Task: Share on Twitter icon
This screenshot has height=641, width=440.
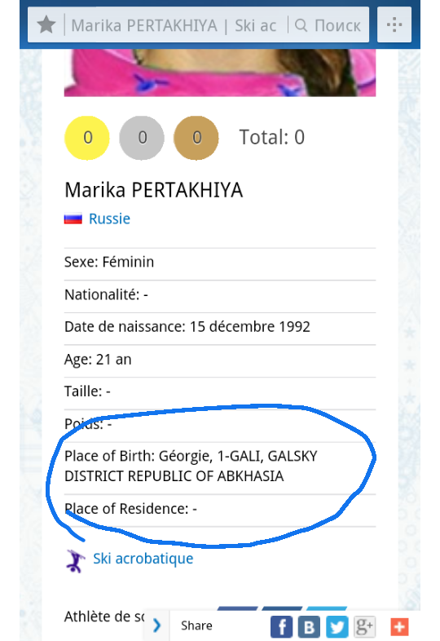Action: (337, 626)
